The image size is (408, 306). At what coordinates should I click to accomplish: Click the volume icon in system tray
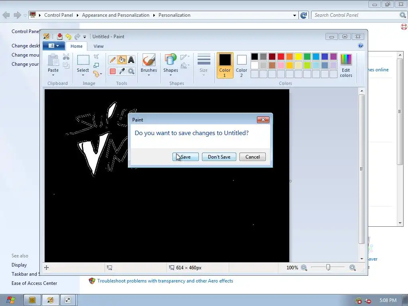[x=368, y=300]
